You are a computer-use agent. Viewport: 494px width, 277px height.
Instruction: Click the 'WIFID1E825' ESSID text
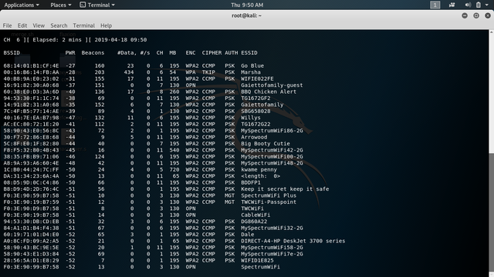coord(257,260)
